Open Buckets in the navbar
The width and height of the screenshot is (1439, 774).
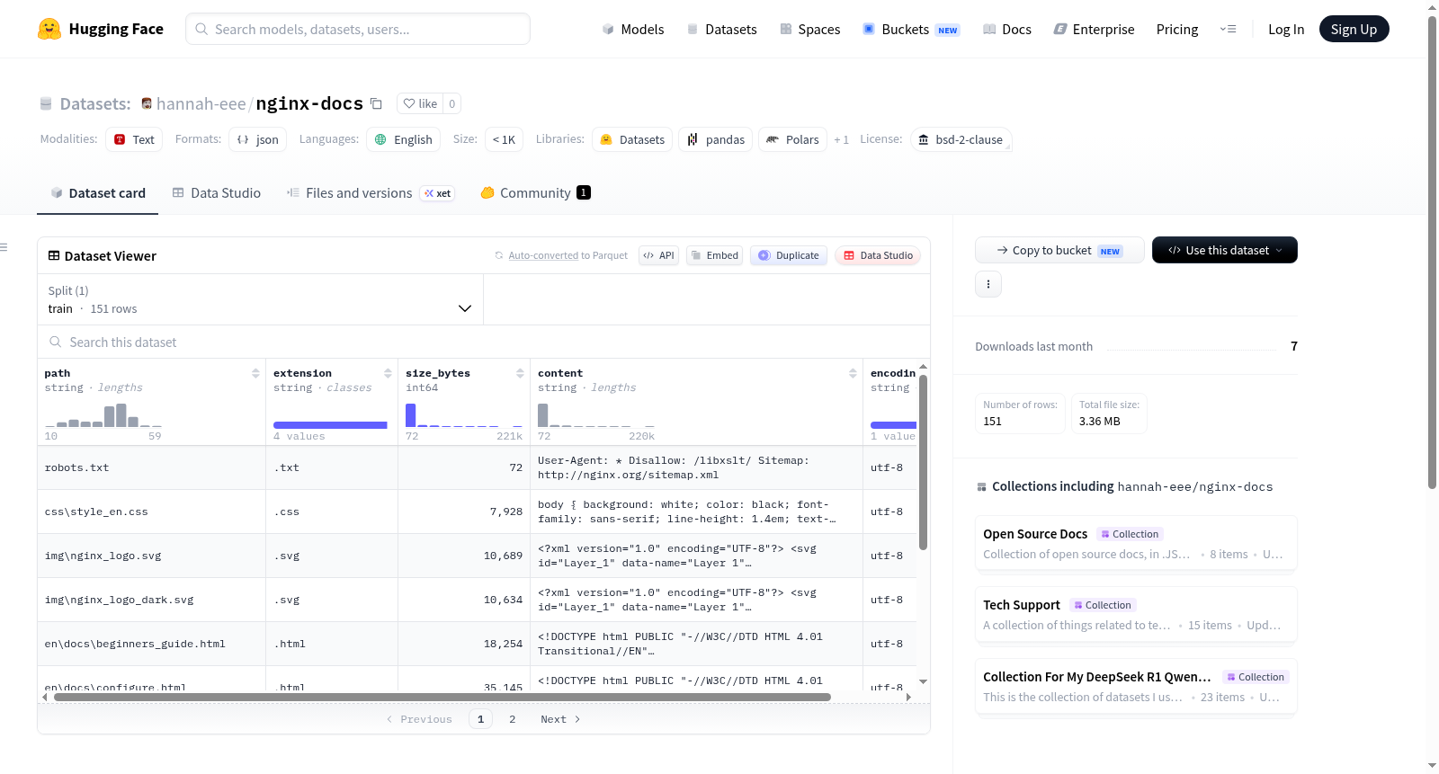tap(910, 29)
